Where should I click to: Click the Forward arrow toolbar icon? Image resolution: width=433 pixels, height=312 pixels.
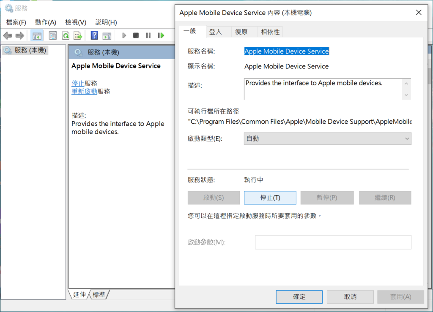20,35
